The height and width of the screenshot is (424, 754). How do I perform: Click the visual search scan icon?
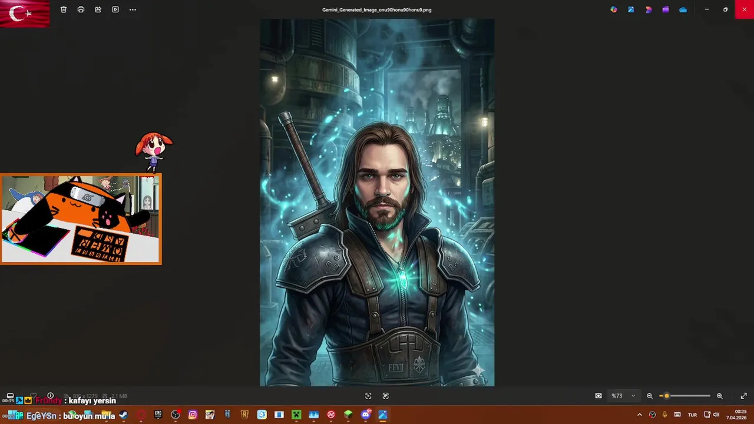tap(368, 396)
